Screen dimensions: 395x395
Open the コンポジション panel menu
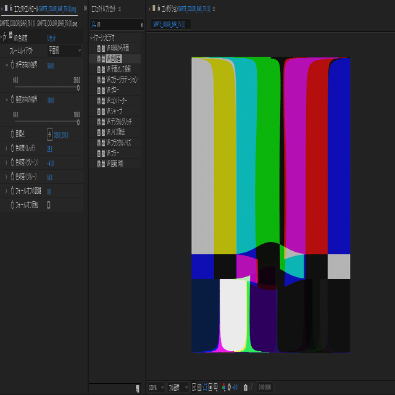point(214,9)
